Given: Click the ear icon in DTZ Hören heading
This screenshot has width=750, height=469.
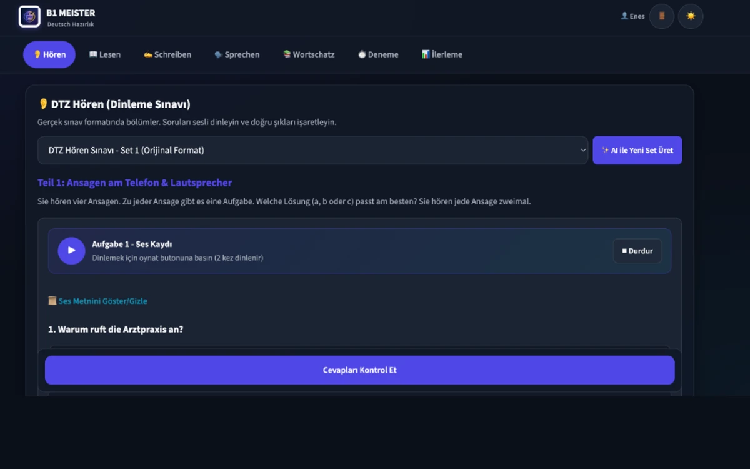Looking at the screenshot, I should click(43, 104).
